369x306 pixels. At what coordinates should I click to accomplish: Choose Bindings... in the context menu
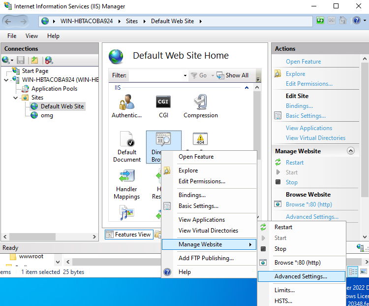209,195
